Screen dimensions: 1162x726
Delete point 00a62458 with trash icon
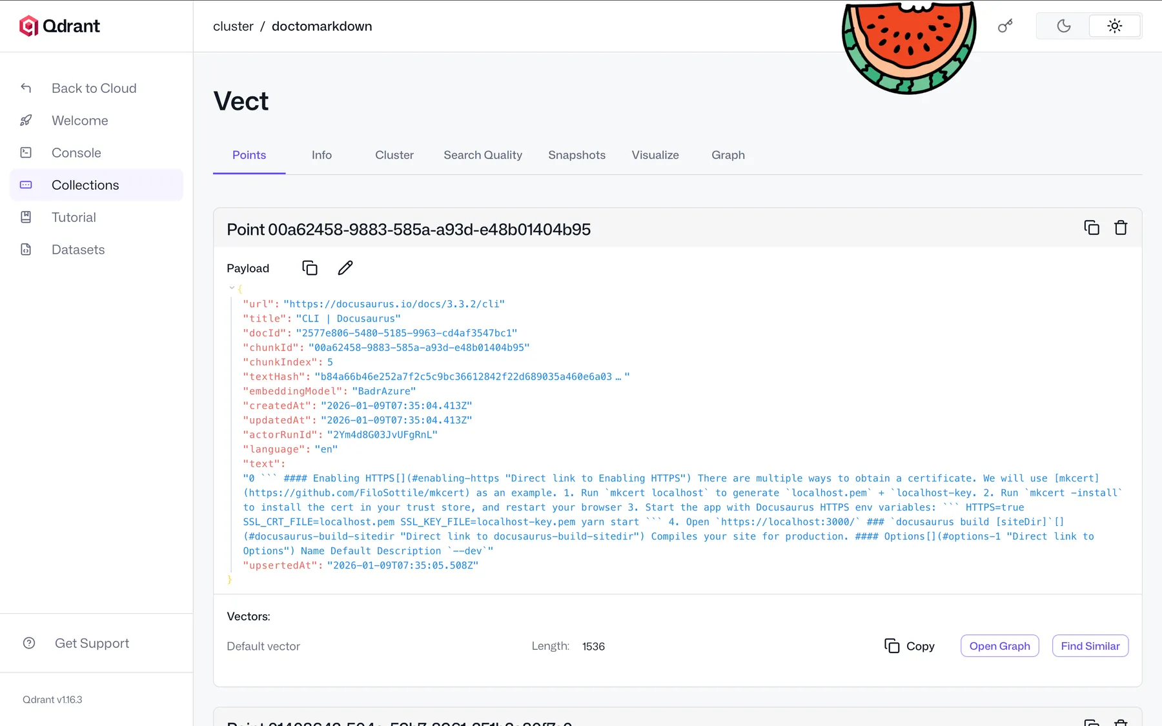point(1121,228)
